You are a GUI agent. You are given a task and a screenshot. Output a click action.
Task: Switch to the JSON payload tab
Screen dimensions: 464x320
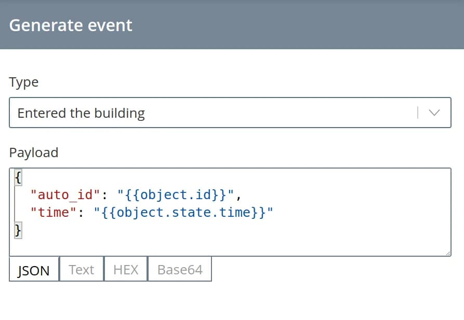(34, 270)
